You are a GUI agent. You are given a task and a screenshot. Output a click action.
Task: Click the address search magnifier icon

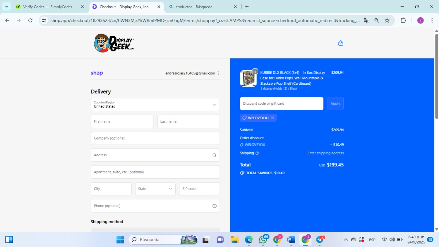pos(214,155)
